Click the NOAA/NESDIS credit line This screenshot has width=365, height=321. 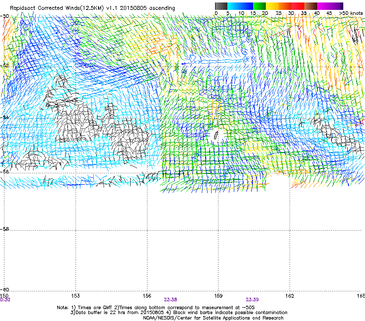[x=213, y=318]
